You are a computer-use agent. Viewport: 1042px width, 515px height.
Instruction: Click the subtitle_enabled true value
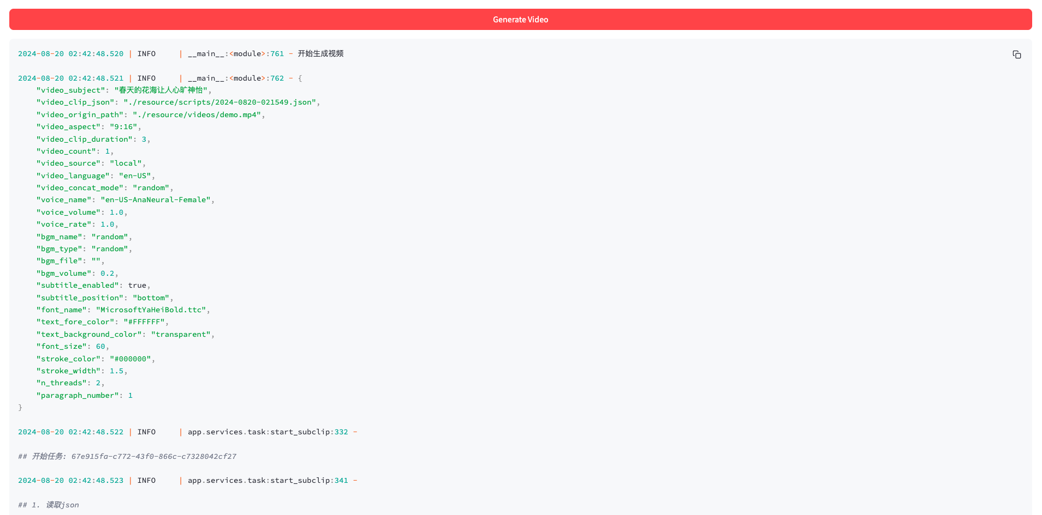click(x=137, y=286)
